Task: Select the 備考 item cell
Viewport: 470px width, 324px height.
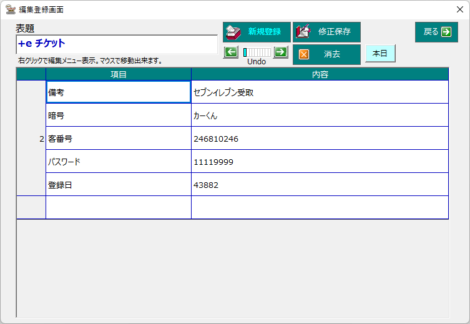Action: coord(119,92)
